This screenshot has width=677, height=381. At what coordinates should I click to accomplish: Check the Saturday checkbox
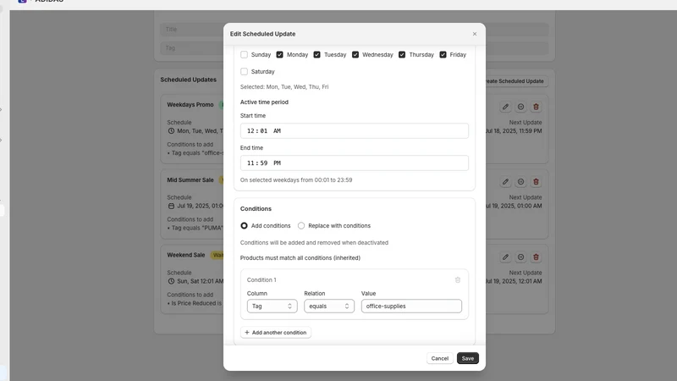pos(244,71)
